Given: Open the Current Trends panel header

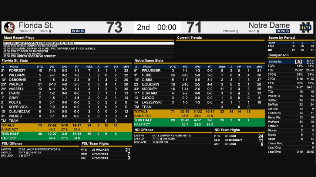Looking at the screenshot, I should tap(189, 38).
